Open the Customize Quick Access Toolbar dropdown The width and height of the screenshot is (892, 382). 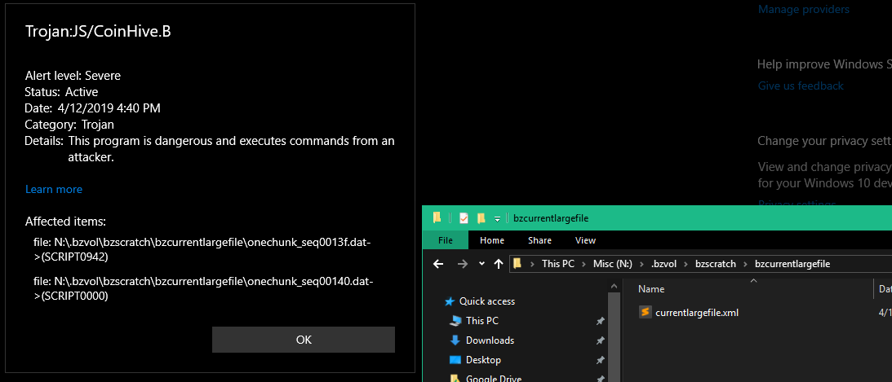click(497, 218)
